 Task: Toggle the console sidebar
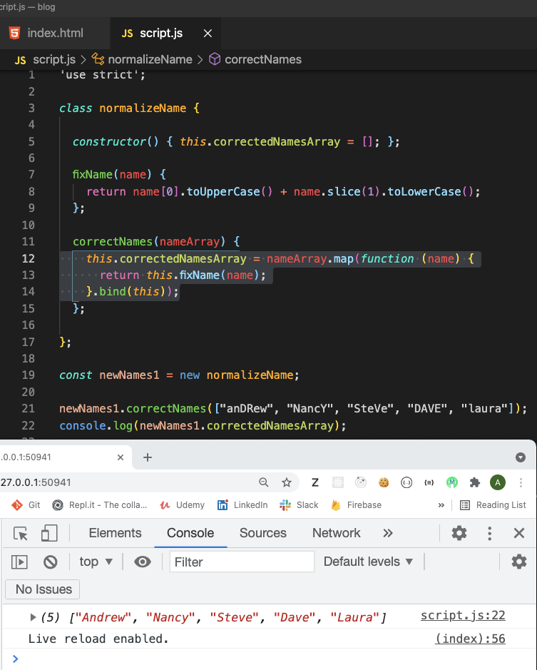(x=19, y=562)
